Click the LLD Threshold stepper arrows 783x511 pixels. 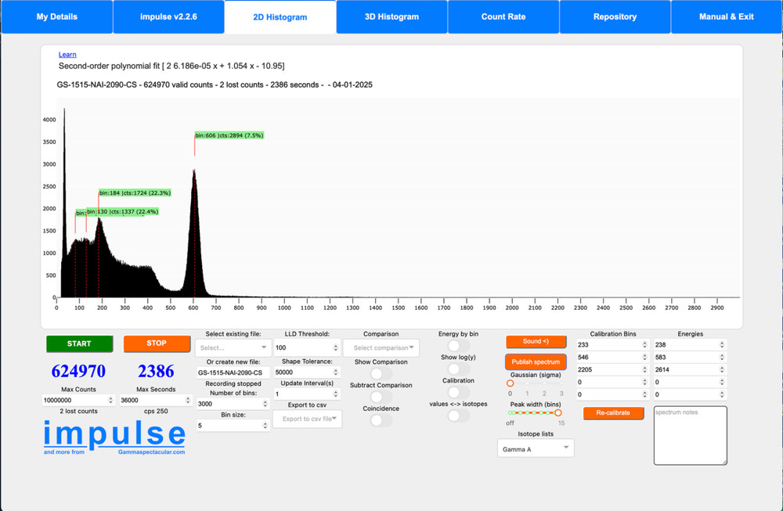336,347
